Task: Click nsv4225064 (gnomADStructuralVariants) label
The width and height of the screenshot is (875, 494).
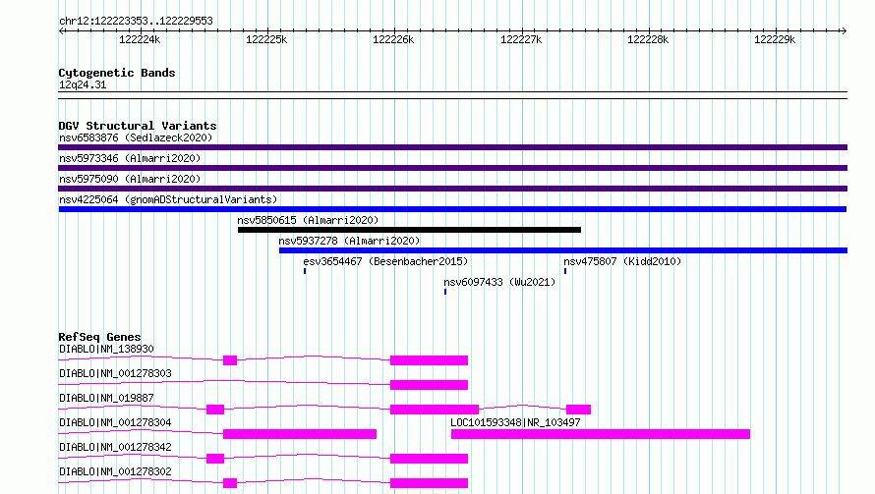Action: pyautogui.click(x=168, y=199)
